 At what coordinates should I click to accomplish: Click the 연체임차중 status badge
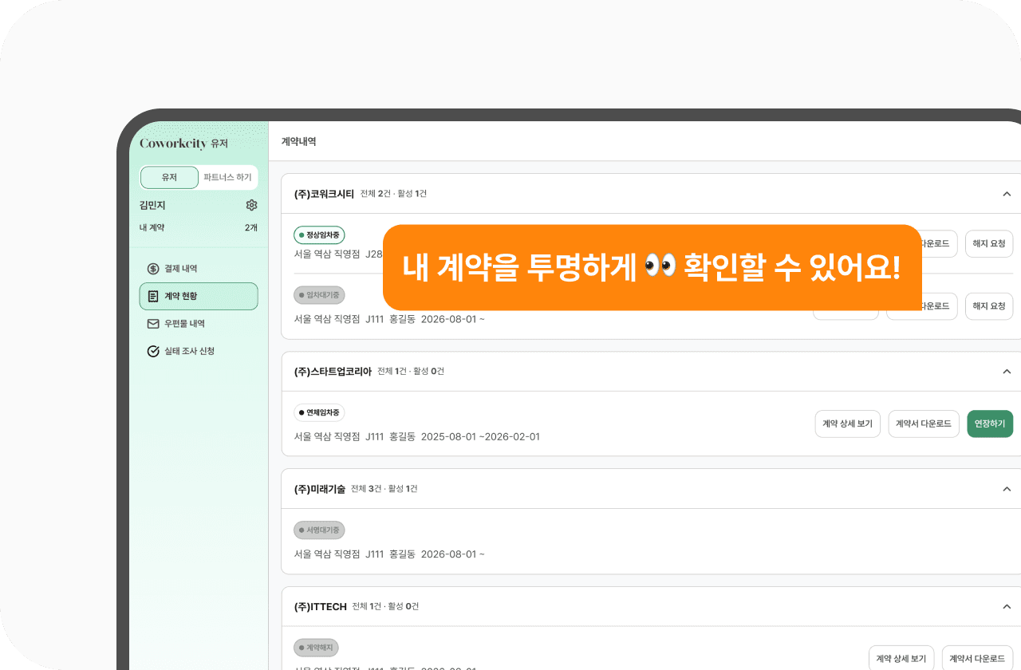318,412
